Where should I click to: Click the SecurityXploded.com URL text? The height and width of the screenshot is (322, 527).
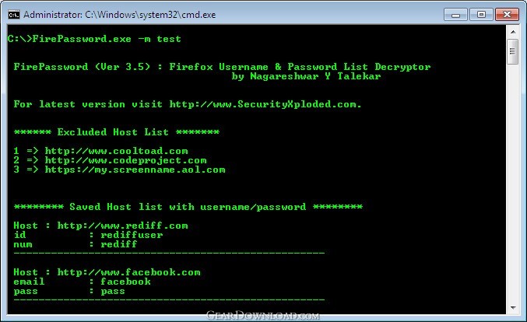pos(265,104)
